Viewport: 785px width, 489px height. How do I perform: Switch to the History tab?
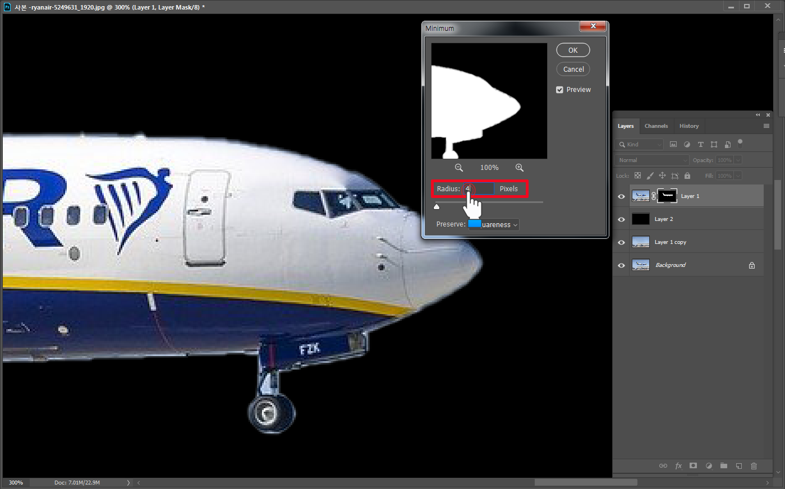tap(689, 126)
